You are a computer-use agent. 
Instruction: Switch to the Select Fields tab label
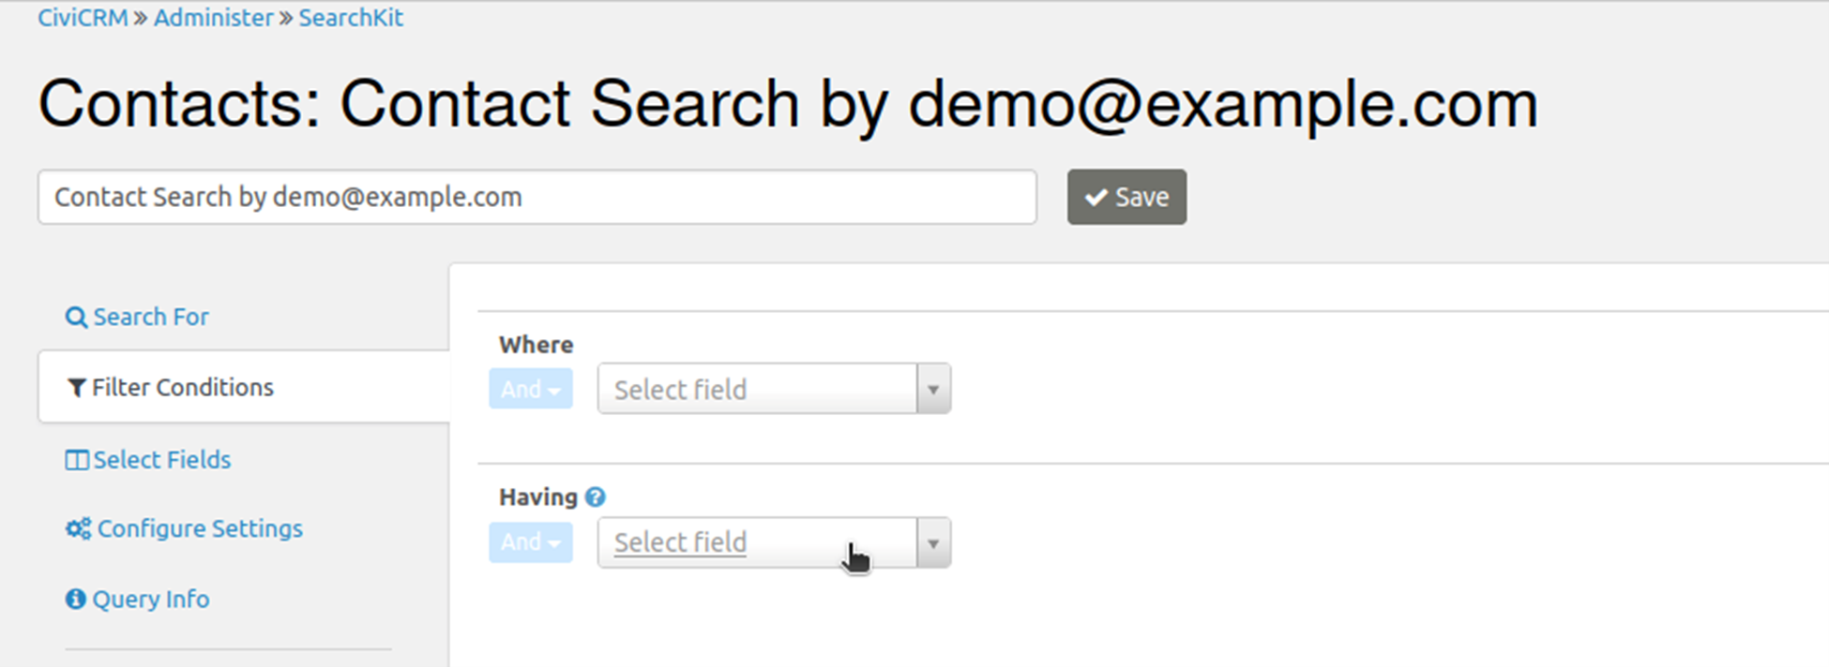(x=162, y=460)
